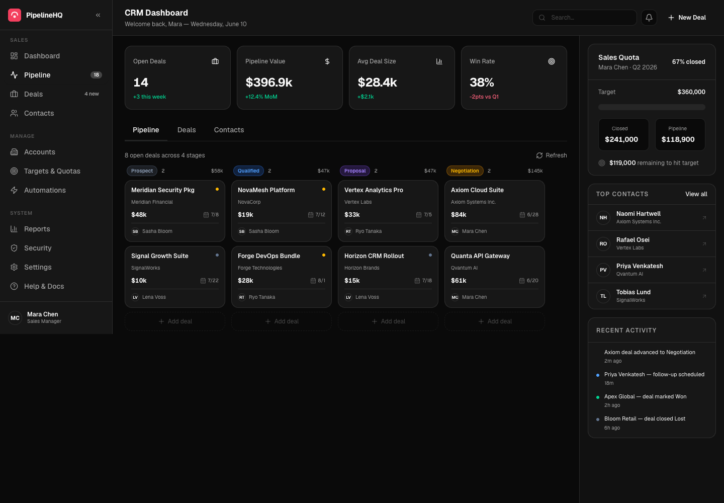This screenshot has height=503, width=724.
Task: Click View all top contacts
Action: point(696,194)
